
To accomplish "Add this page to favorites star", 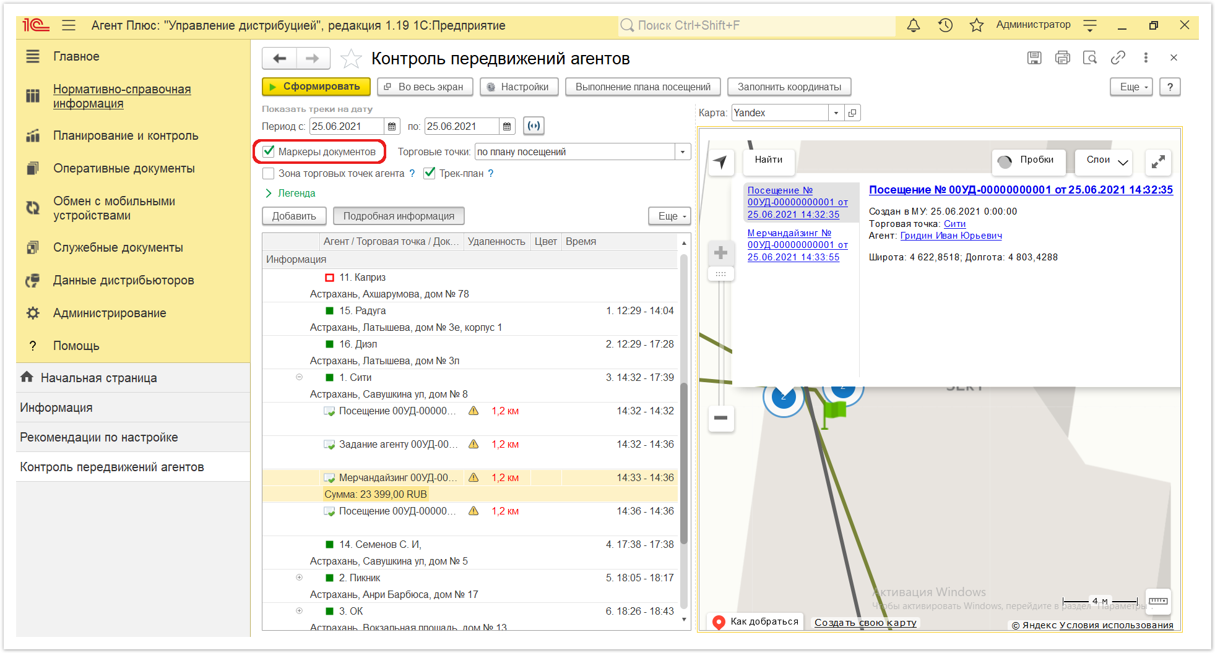I will pos(351,59).
